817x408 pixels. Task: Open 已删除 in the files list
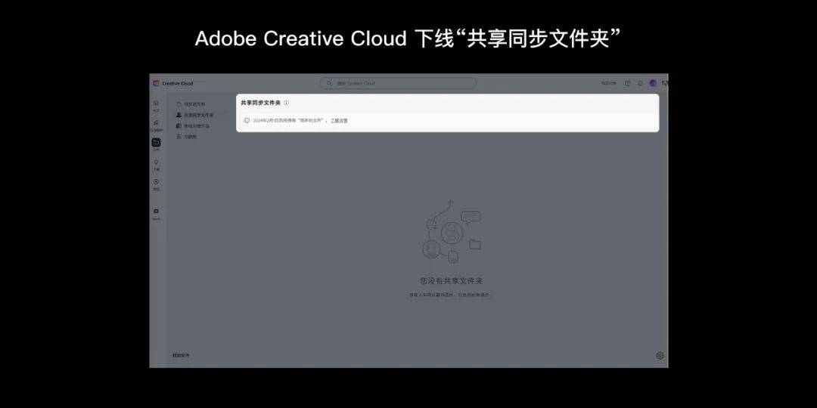[189, 137]
